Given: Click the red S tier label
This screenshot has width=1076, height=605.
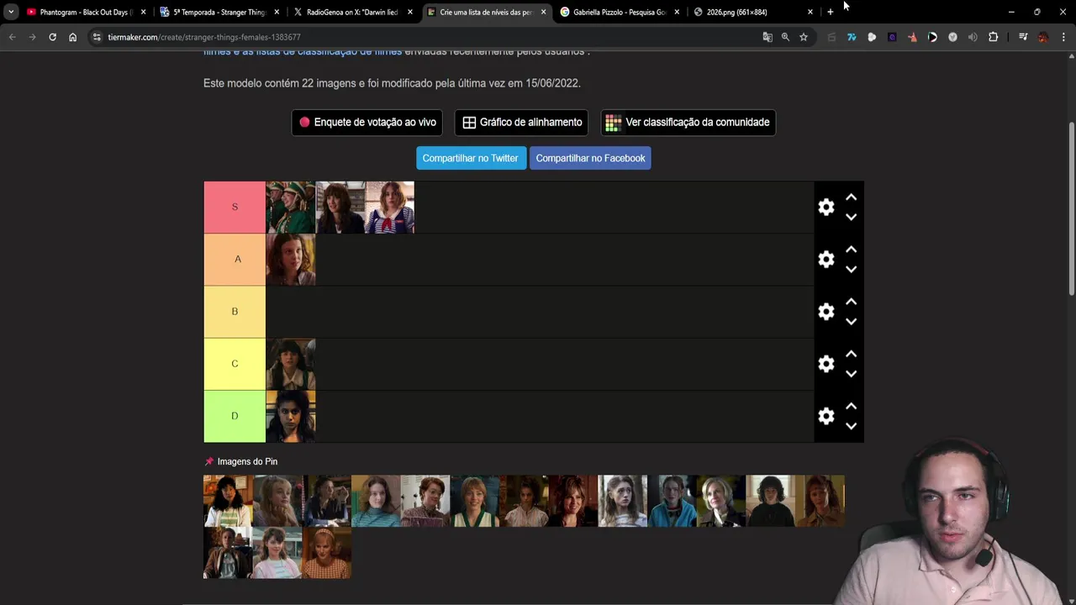Looking at the screenshot, I should click(235, 207).
